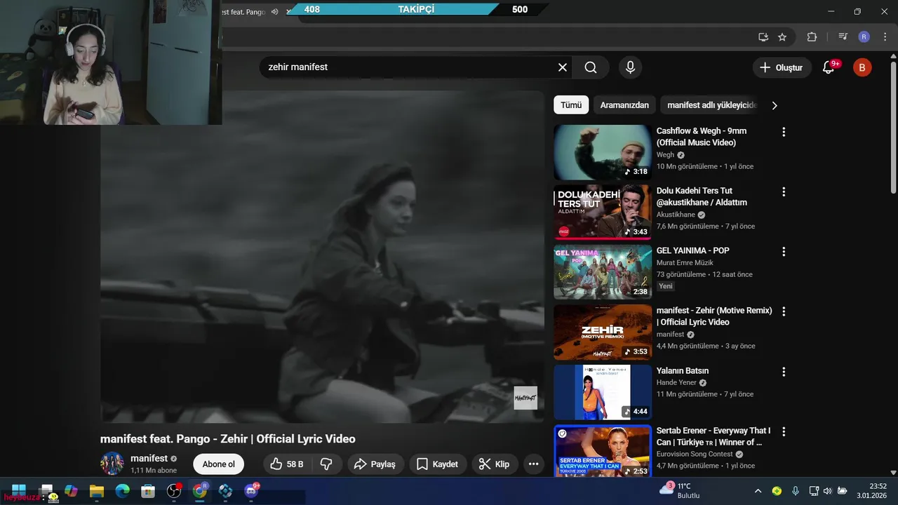Open the three-dot more actions under the video
The height and width of the screenshot is (505, 898).
coord(533,464)
